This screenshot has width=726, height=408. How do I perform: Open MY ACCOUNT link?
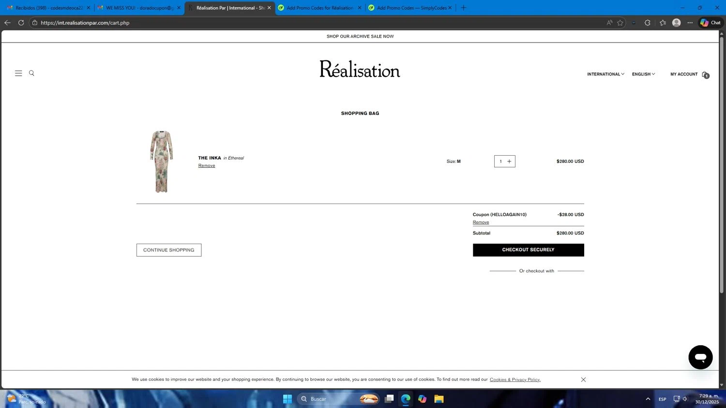[684, 74]
